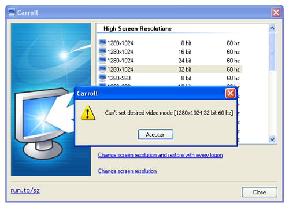Open the run.to/sz link

pos(25,190)
